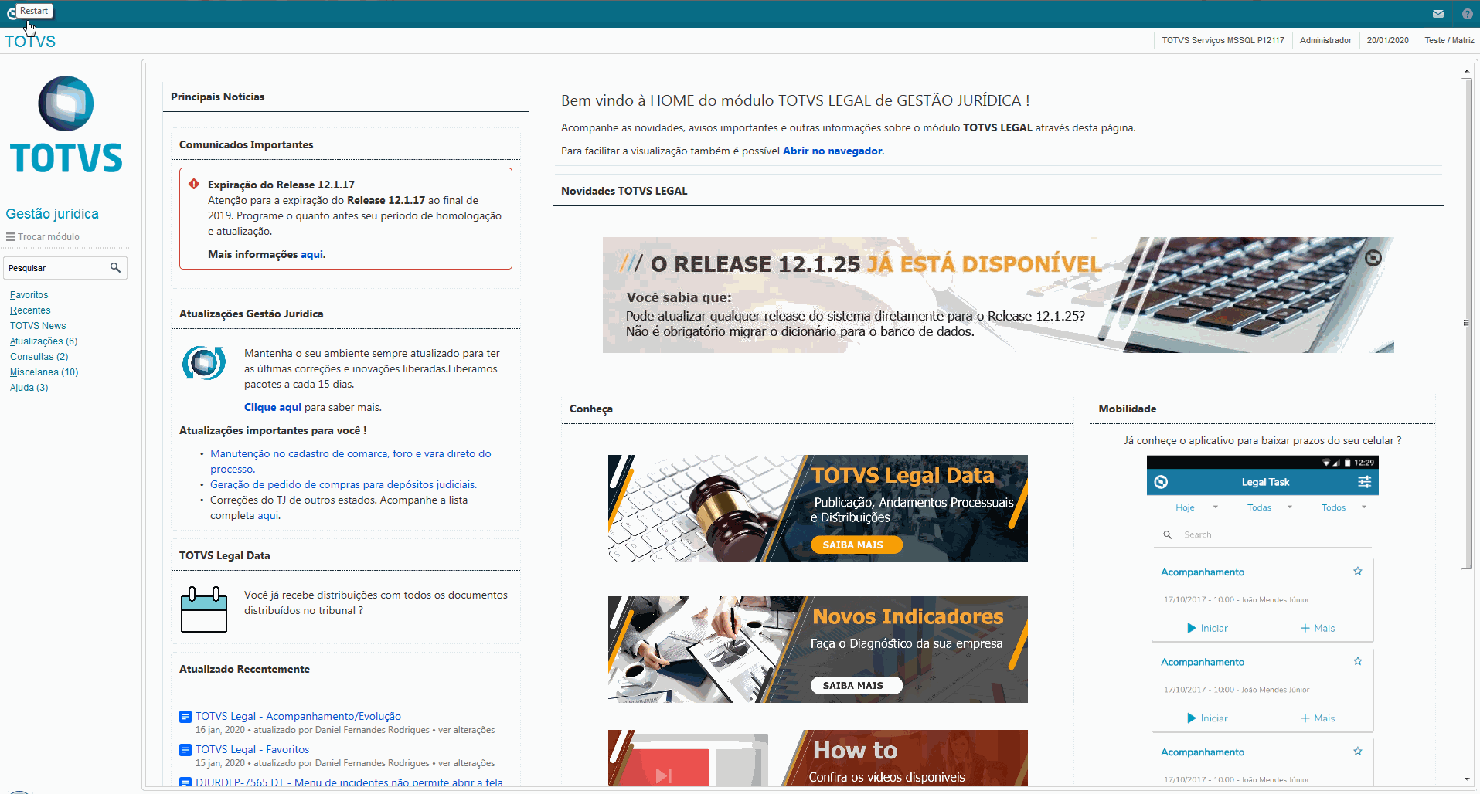Expand Atualizações (6) menu
Viewport: 1480px width, 794px height.
[x=43, y=341]
